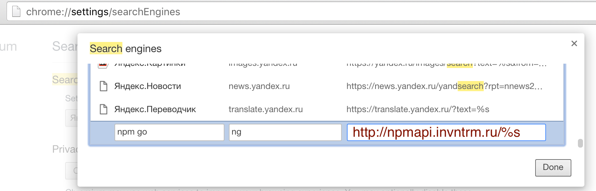596x191 pixels.
Task: Focus the "npm go" name field
Action: point(169,132)
